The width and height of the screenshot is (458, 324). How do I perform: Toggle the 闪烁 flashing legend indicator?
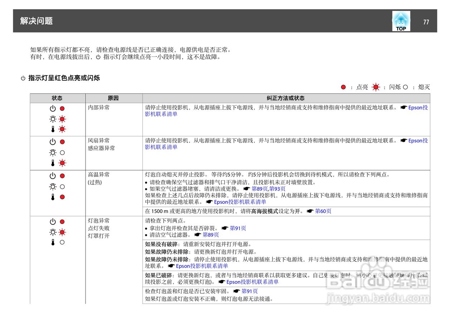pos(375,87)
